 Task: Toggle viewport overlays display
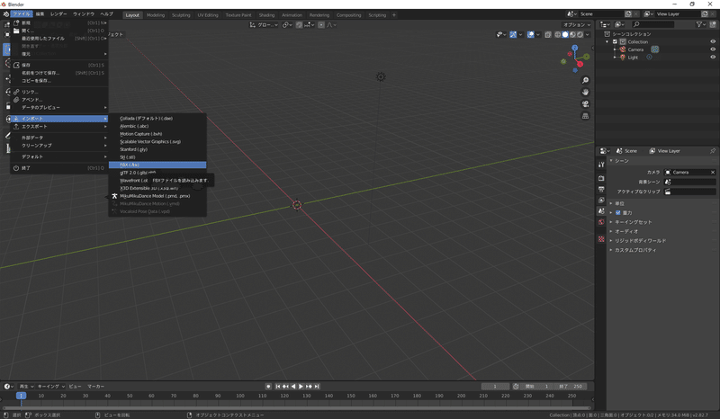(530, 34)
